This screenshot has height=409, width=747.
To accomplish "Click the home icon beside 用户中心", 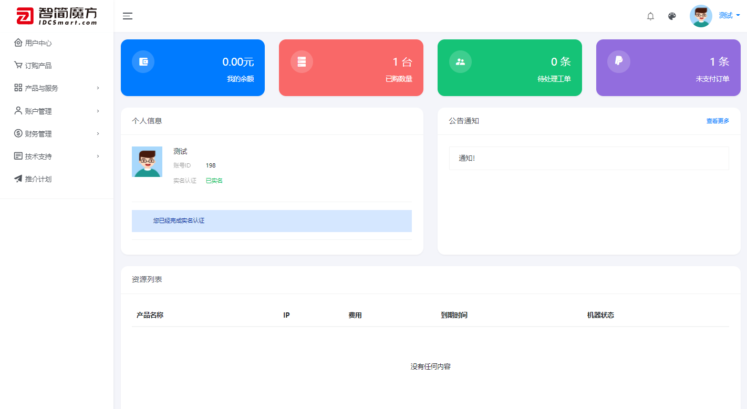I will (18, 43).
